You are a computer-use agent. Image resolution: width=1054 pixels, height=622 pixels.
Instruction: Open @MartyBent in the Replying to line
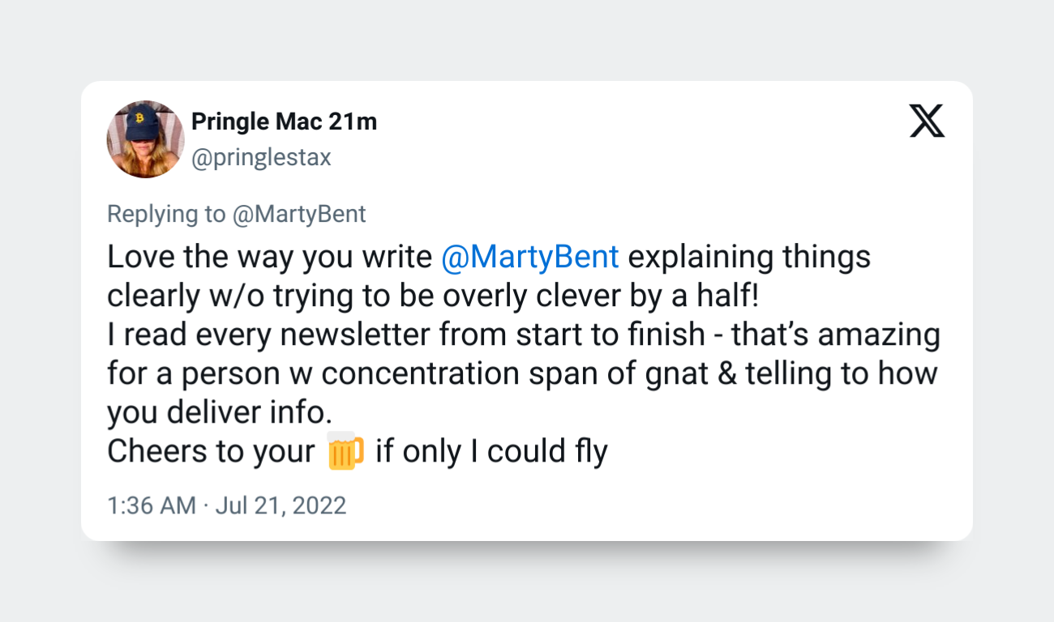point(299,215)
